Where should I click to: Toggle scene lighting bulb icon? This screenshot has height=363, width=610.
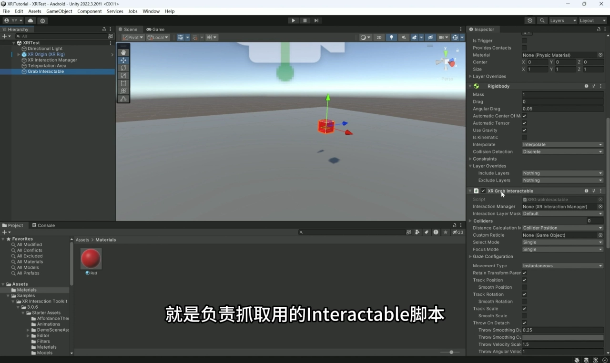pos(392,37)
